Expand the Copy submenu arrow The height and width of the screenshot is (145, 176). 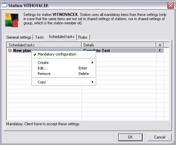(x=93, y=82)
